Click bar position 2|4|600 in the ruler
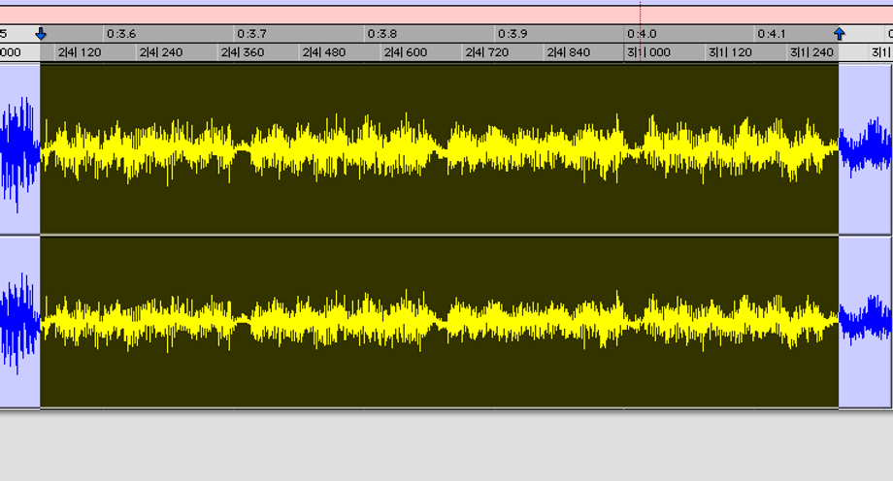Image resolution: width=893 pixels, height=481 pixels. coord(405,52)
